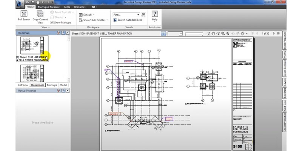The width and height of the screenshot is (302, 151).
Task: Open the Default workspace dropdown
Action: (87, 15)
